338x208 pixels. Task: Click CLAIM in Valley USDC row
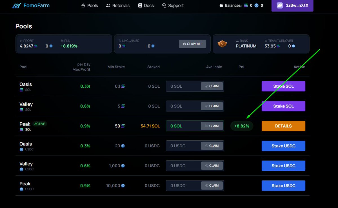212,166
